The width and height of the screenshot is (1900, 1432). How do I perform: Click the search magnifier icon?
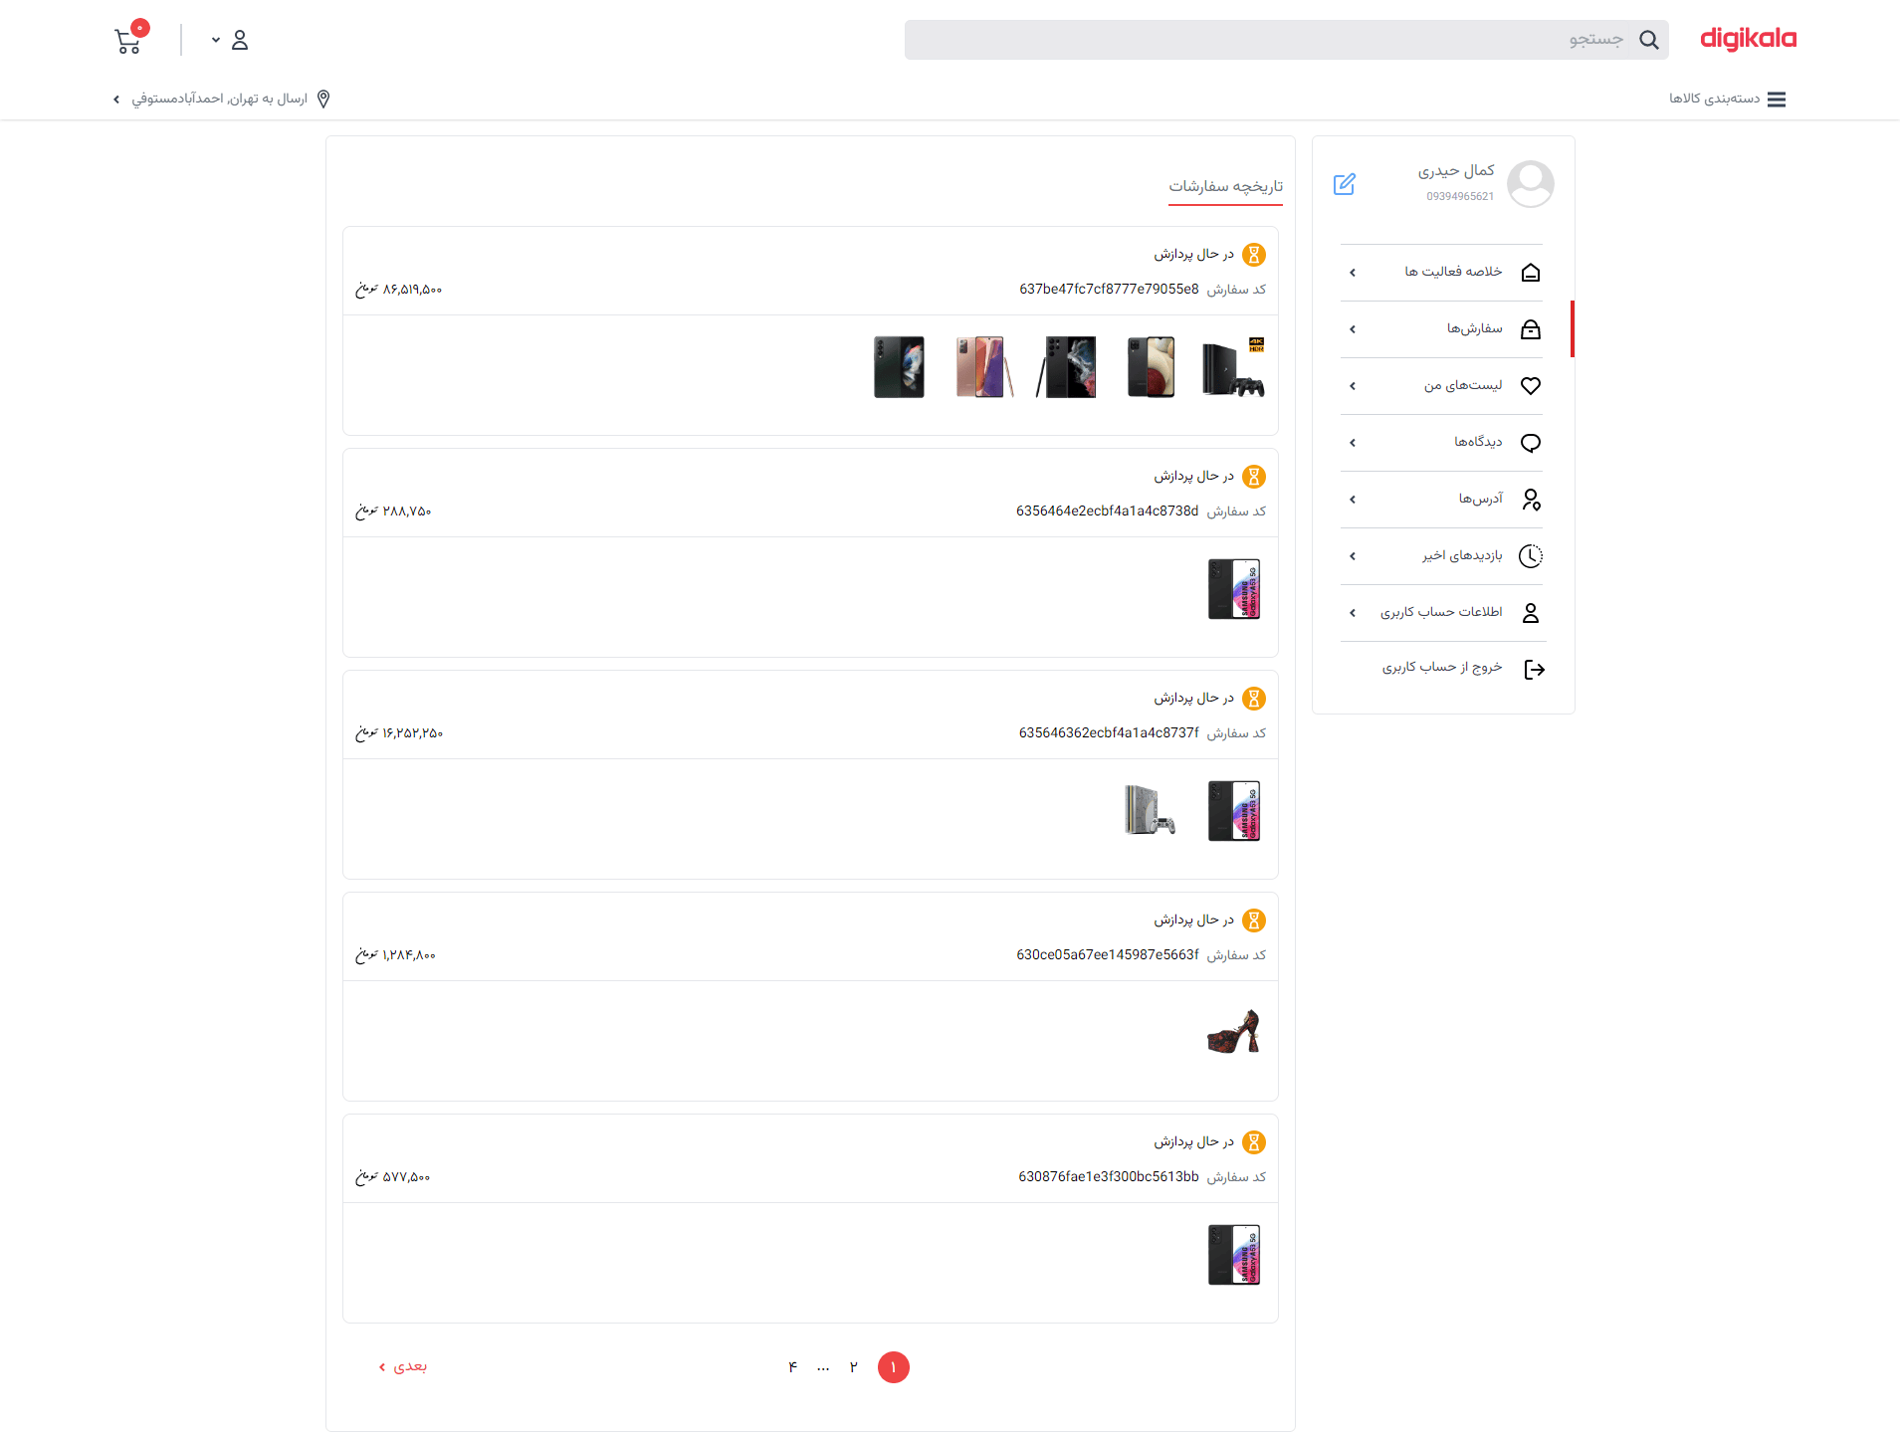[1649, 40]
